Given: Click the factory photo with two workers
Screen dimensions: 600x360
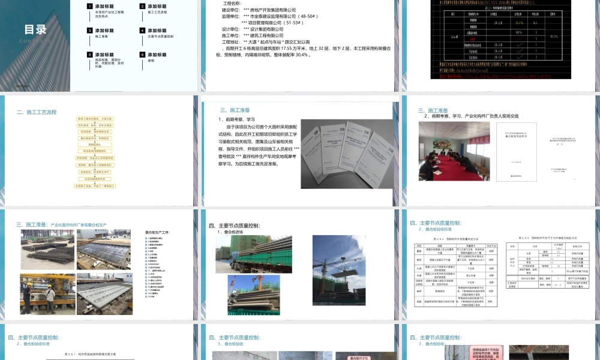Looking at the screenshot, I should tap(47, 294).
